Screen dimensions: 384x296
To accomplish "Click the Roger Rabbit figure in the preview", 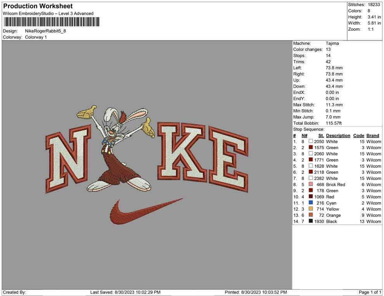I will 116,148.
